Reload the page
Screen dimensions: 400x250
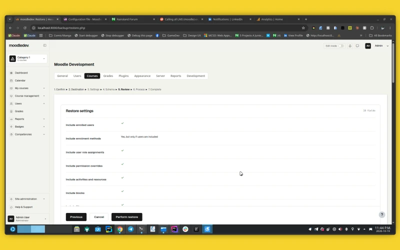pos(24,28)
